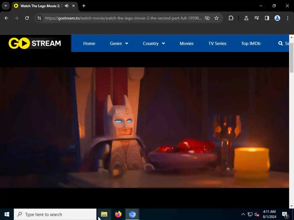Image resolution: width=294 pixels, height=220 pixels.
Task: Open Chrome three-dot menu
Action: [x=288, y=18]
